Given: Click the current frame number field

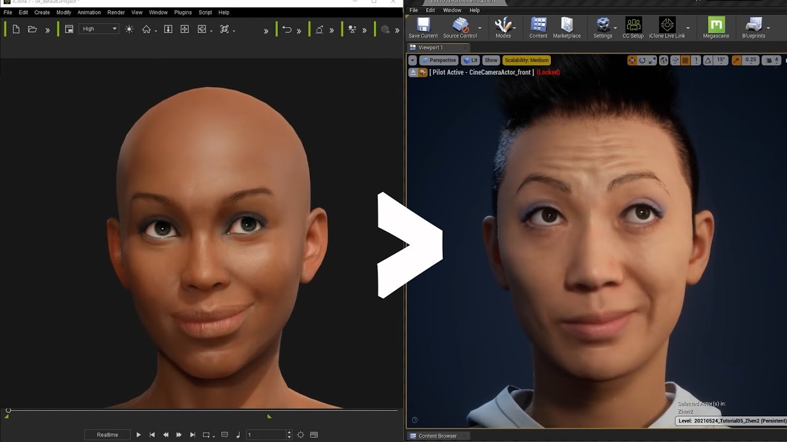Looking at the screenshot, I should point(266,435).
